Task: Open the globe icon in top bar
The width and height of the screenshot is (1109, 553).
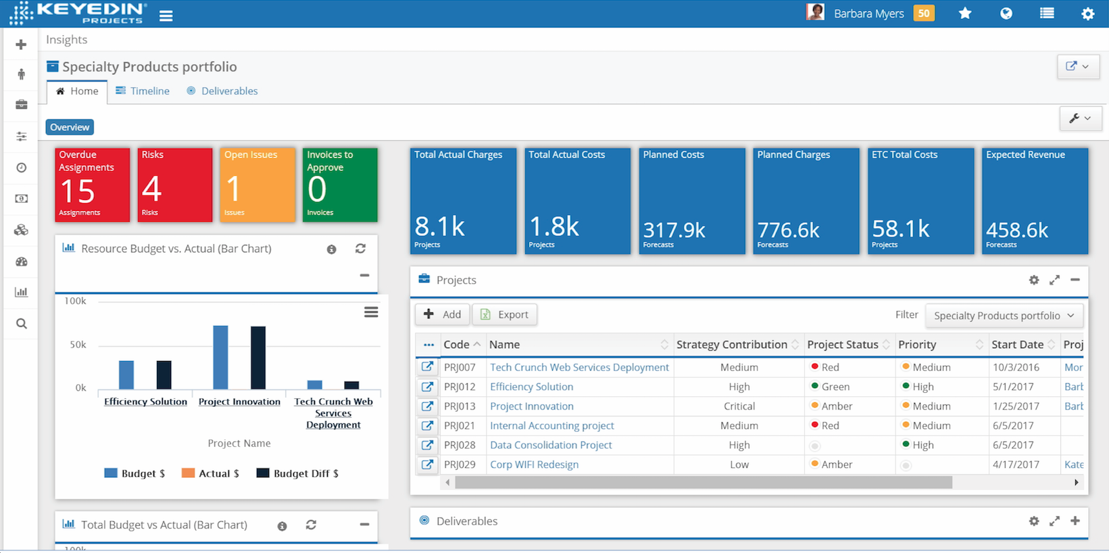Action: [1006, 14]
